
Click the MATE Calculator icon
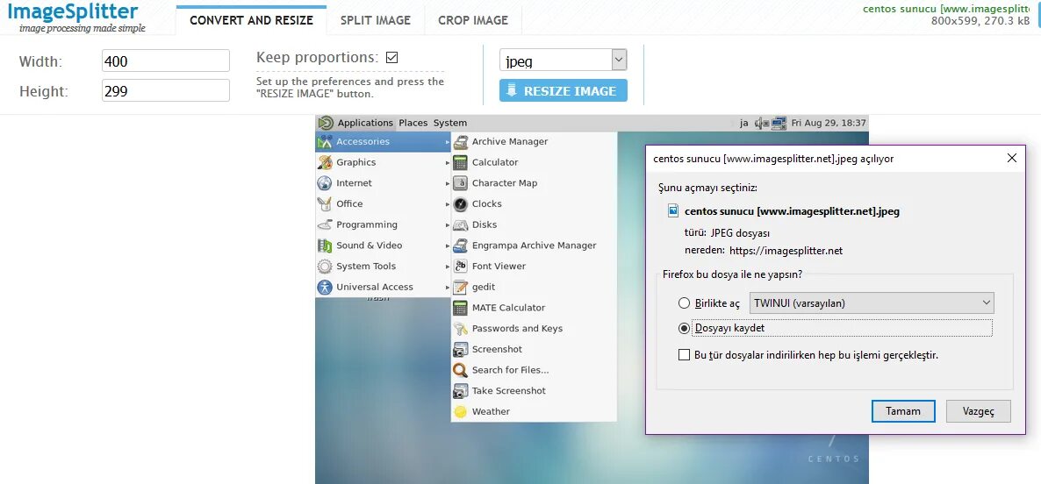tap(461, 308)
